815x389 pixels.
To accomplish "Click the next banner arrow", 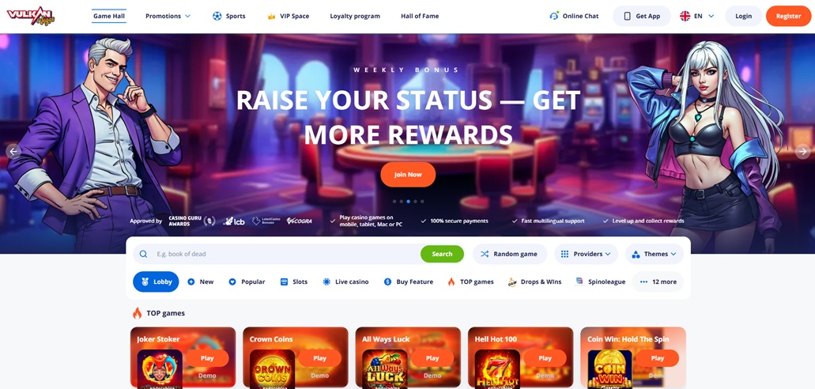I will coord(802,151).
